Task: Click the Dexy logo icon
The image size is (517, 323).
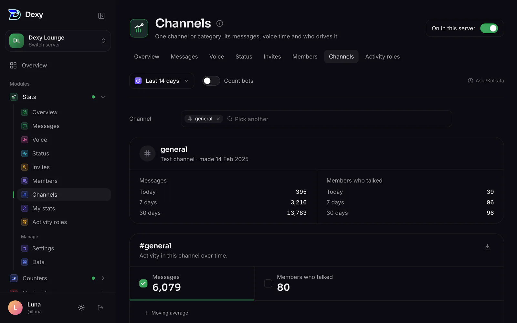Action: point(14,15)
